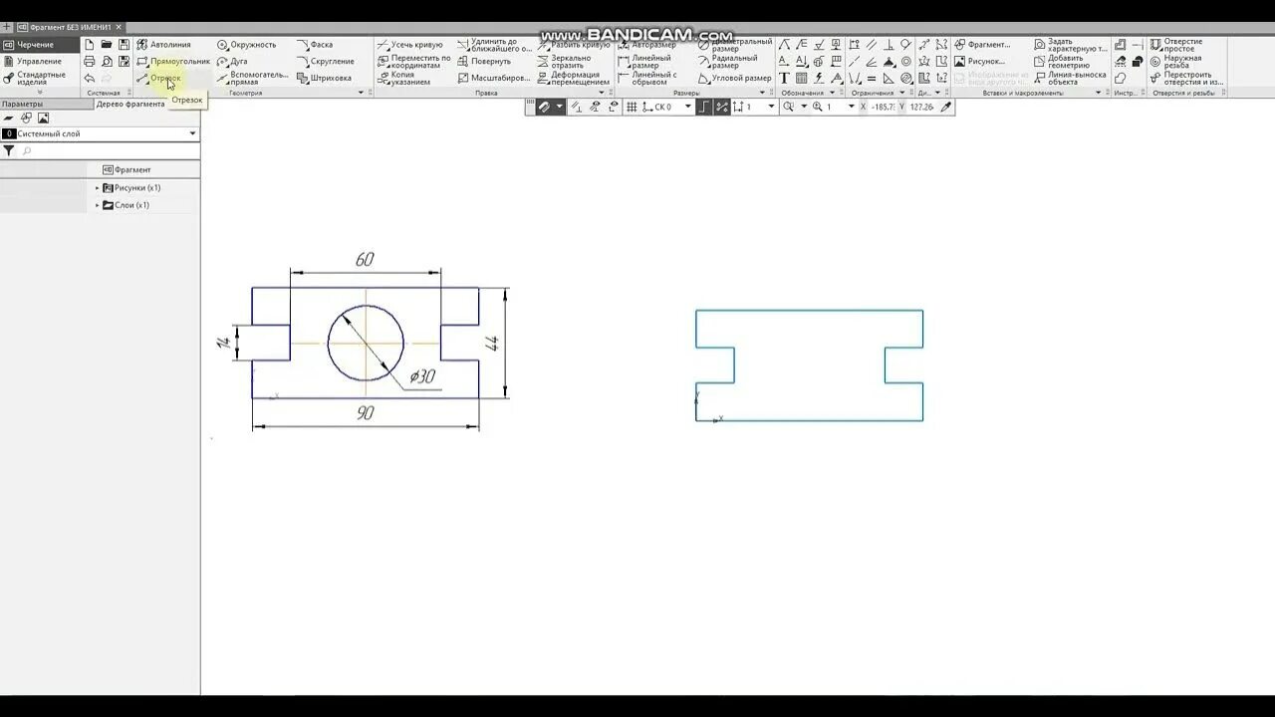Click the print icon
Screen dimensions: 1275x717
89,61
